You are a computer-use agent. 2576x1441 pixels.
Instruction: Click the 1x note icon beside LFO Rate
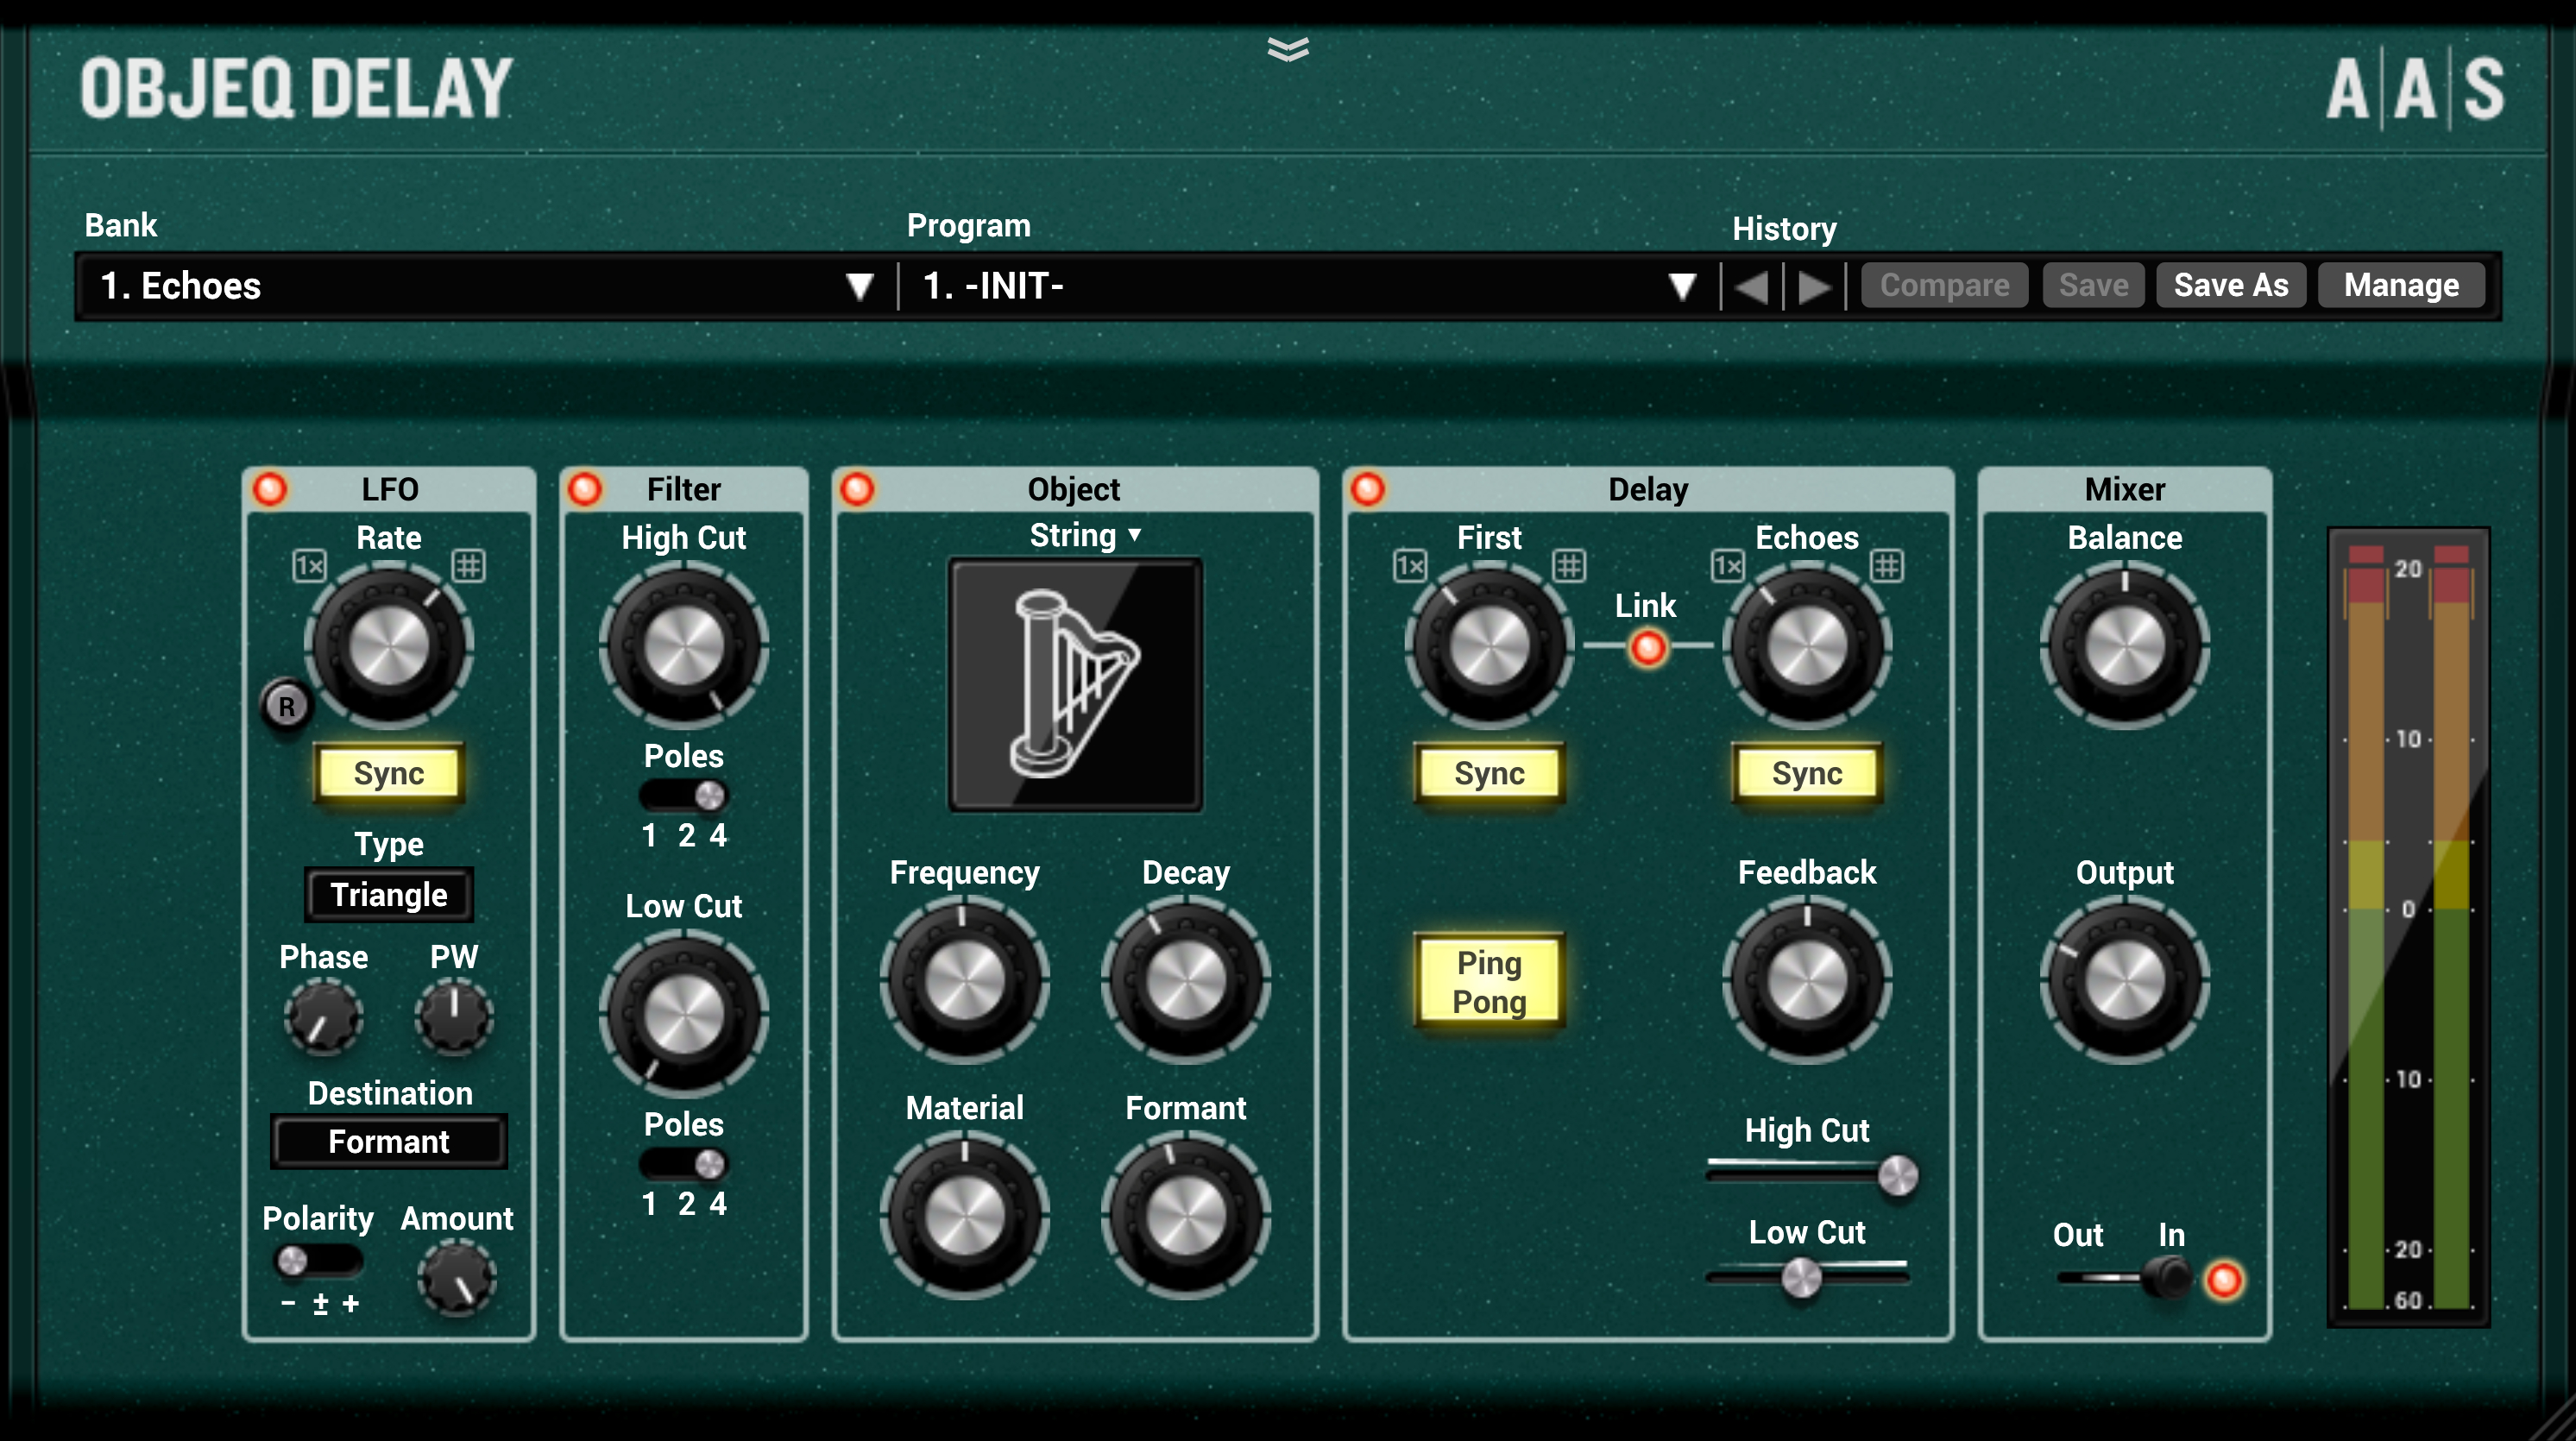click(309, 565)
